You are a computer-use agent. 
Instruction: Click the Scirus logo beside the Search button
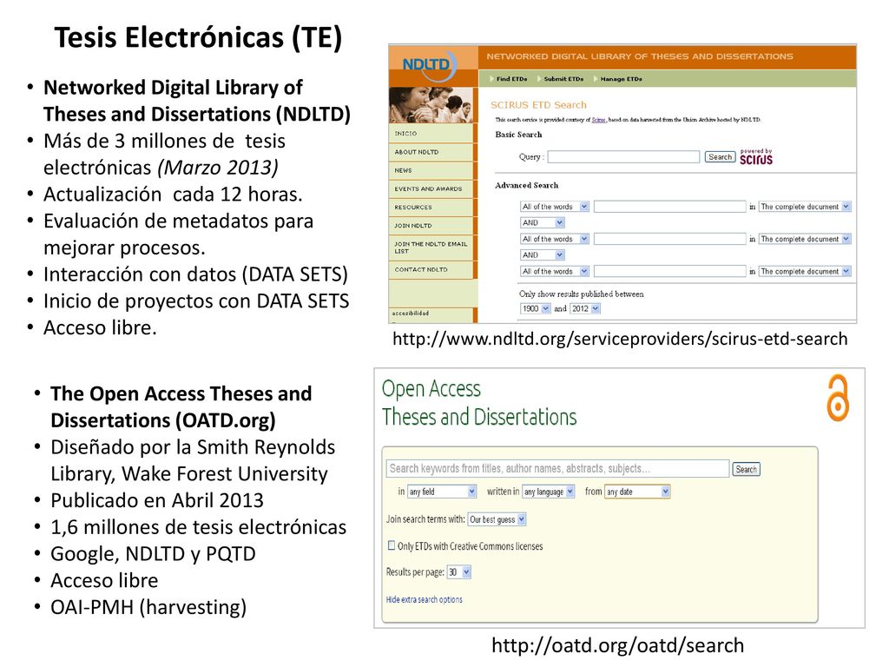pos(756,157)
